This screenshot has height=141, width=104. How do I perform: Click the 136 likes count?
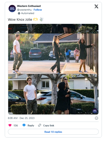pos(16,125)
